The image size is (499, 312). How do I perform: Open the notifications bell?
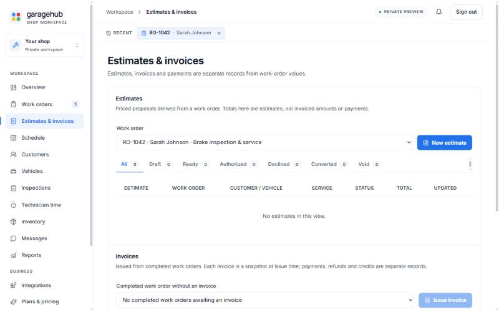438,12
